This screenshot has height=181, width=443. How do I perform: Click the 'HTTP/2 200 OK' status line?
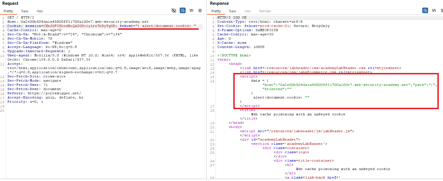232,17
